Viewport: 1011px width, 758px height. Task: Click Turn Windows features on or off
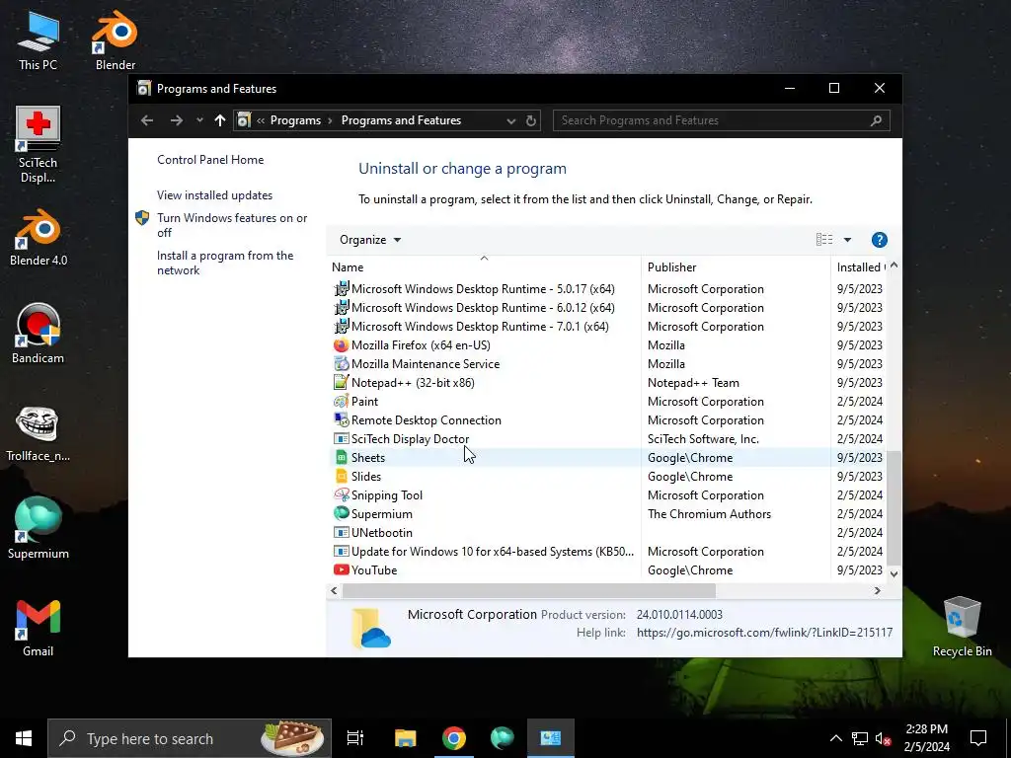click(232, 225)
